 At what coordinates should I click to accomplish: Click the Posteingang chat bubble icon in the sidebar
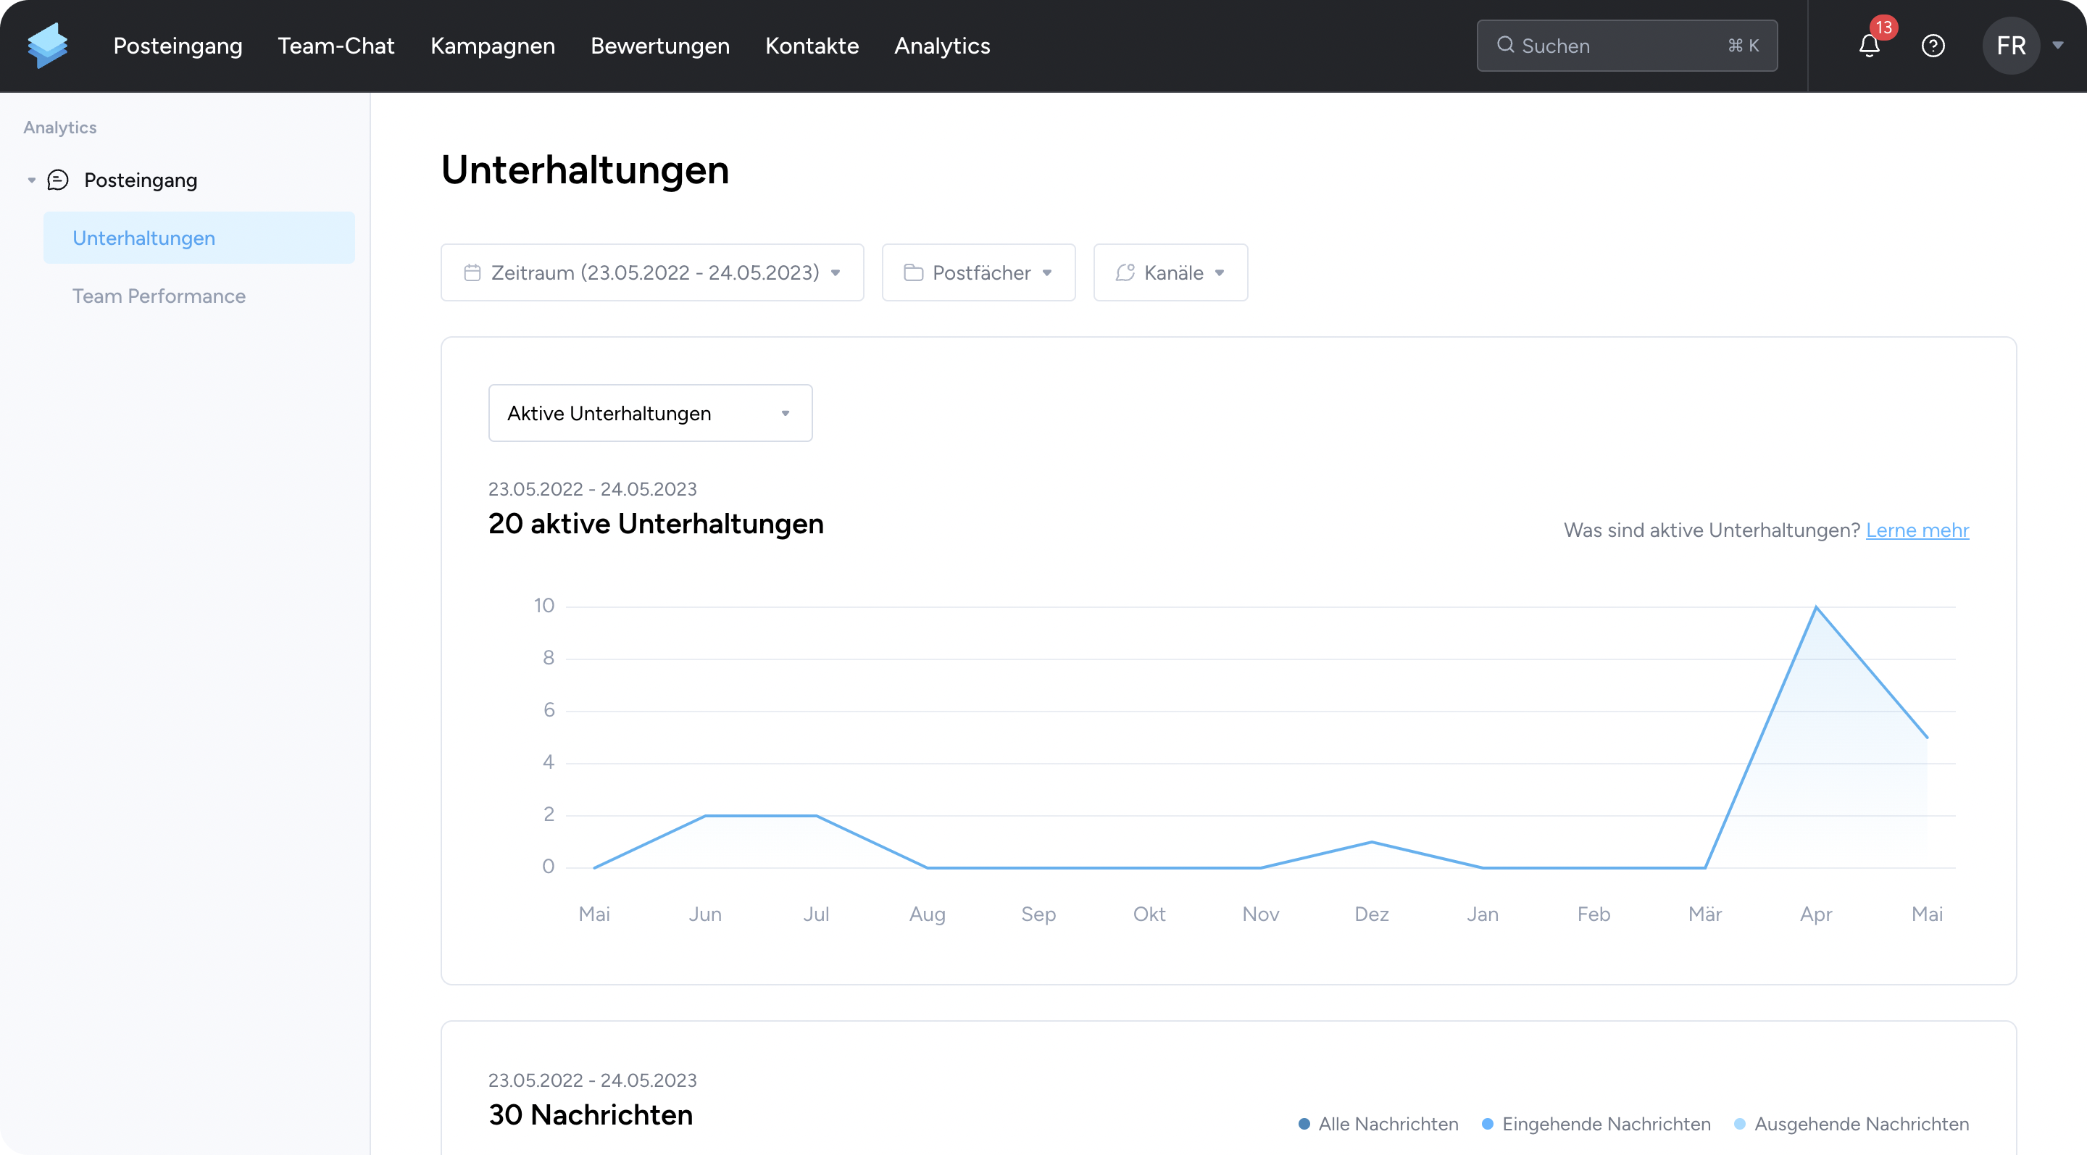point(58,180)
